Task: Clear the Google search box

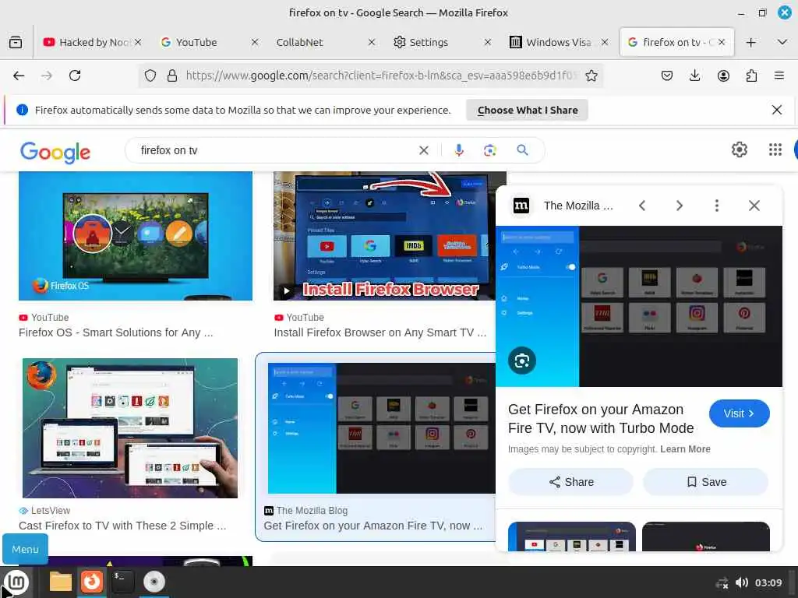Action: [x=423, y=150]
